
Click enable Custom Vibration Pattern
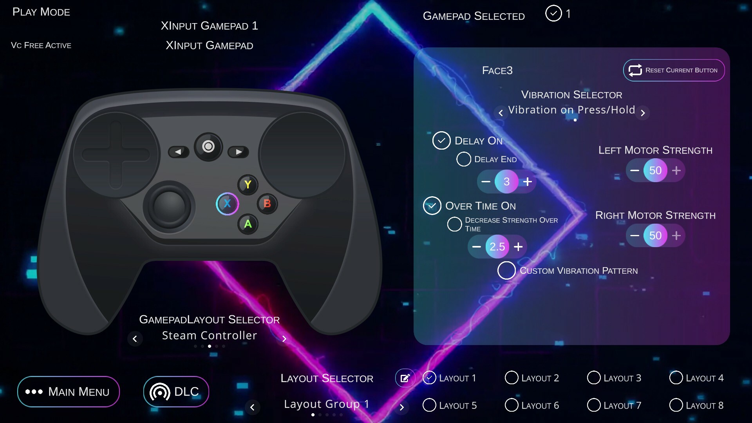506,270
